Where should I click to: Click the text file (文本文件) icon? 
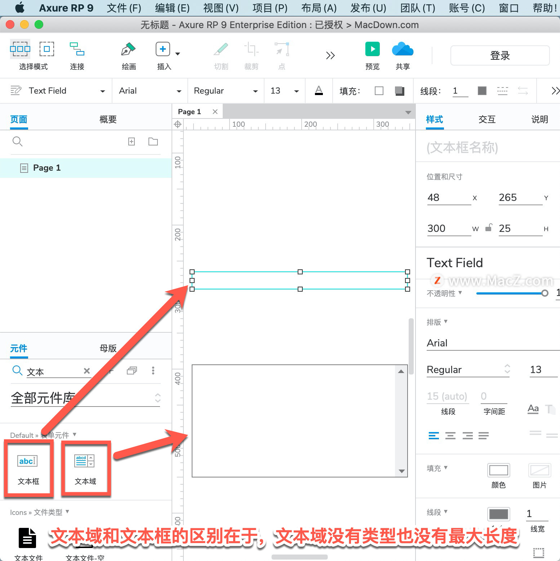pyautogui.click(x=28, y=538)
